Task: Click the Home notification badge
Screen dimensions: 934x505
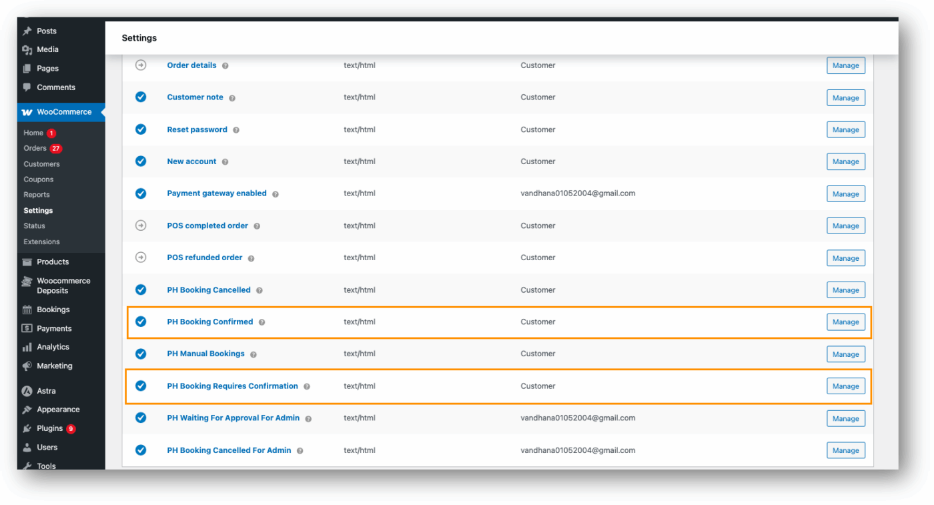Action: 51,133
